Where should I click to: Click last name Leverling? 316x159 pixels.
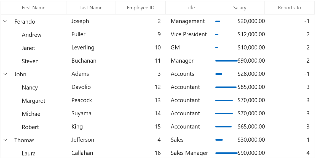click(83, 48)
